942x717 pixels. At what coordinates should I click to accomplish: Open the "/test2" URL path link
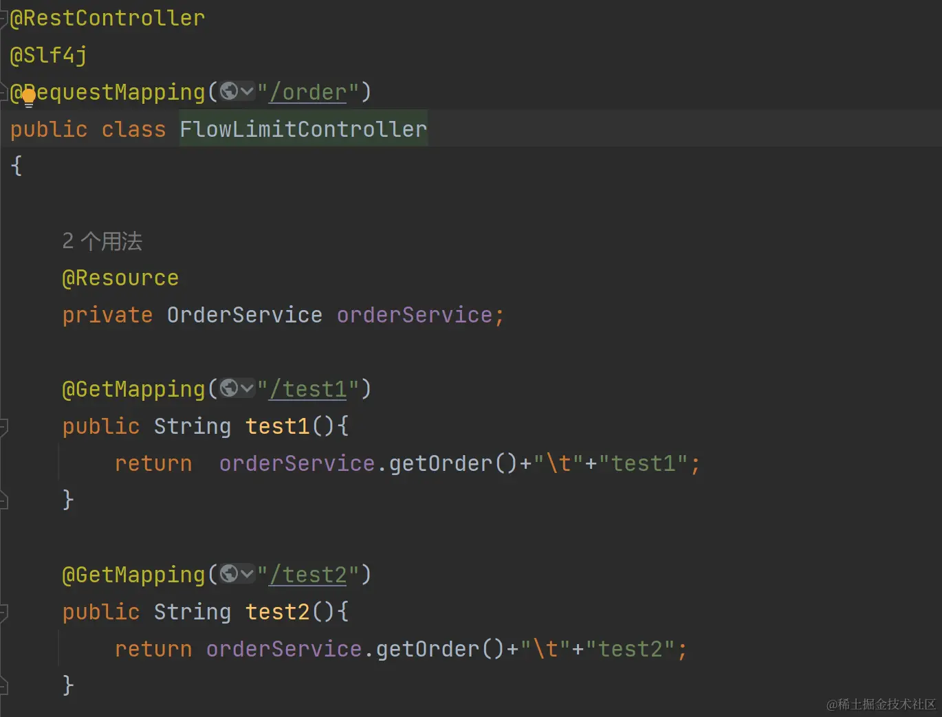pyautogui.click(x=308, y=575)
